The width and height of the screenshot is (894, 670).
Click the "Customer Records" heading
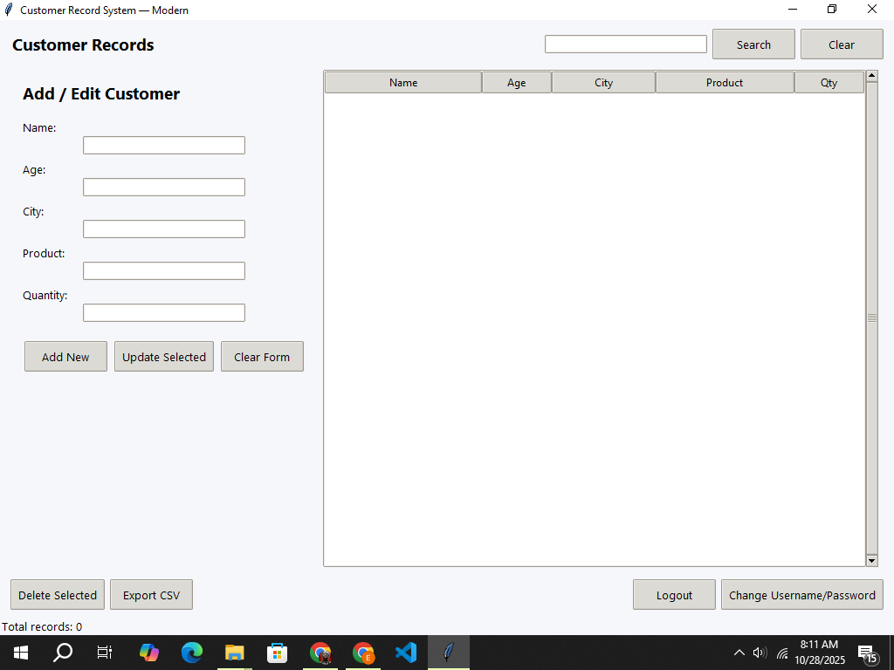(83, 45)
